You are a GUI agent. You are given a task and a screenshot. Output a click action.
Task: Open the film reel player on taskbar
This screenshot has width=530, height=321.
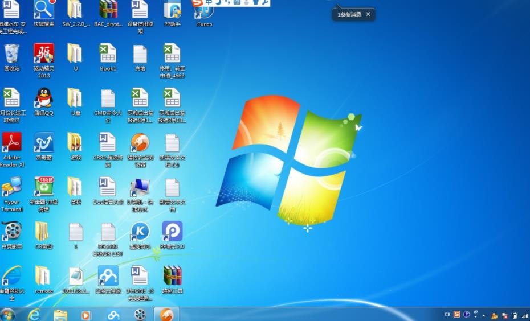coord(140,315)
